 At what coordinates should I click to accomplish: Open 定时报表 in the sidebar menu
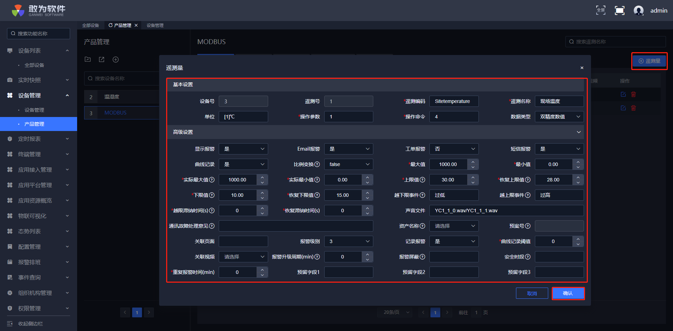(x=29, y=139)
